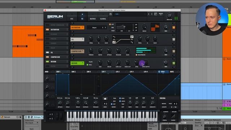Set distortion filter to OFF

[112, 24]
